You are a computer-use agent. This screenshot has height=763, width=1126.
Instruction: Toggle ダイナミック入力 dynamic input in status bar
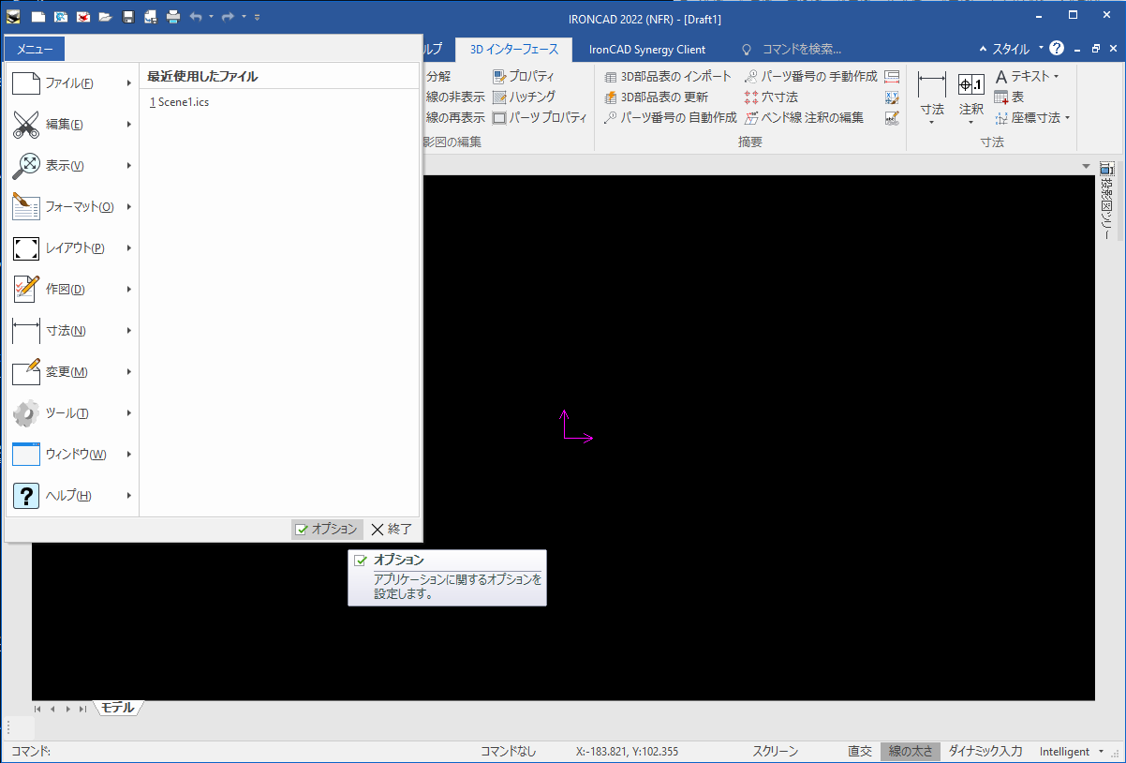tap(984, 751)
